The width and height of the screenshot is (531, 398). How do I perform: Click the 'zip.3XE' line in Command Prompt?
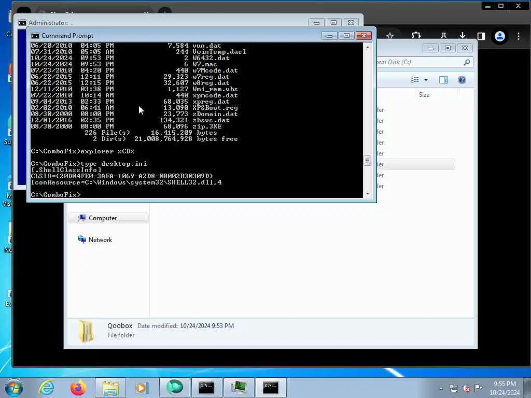point(127,126)
